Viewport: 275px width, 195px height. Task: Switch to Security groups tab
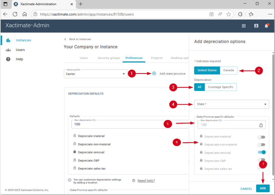point(109,58)
